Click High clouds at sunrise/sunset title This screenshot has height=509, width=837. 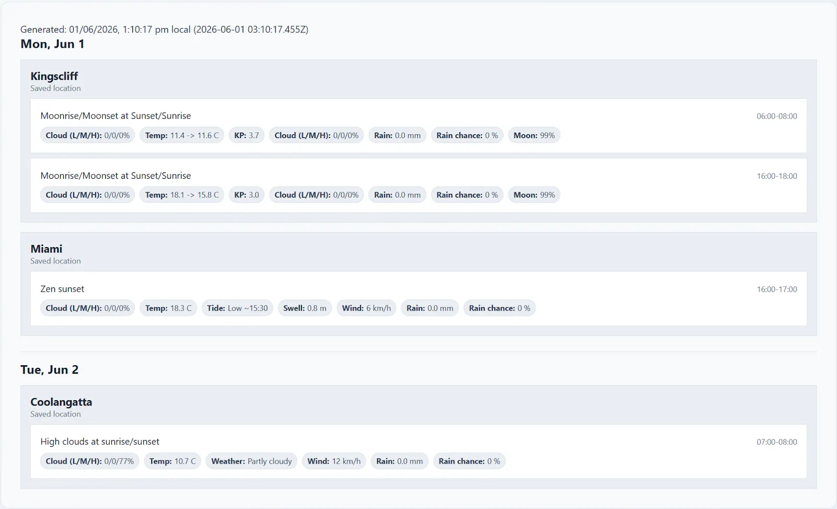click(x=100, y=442)
